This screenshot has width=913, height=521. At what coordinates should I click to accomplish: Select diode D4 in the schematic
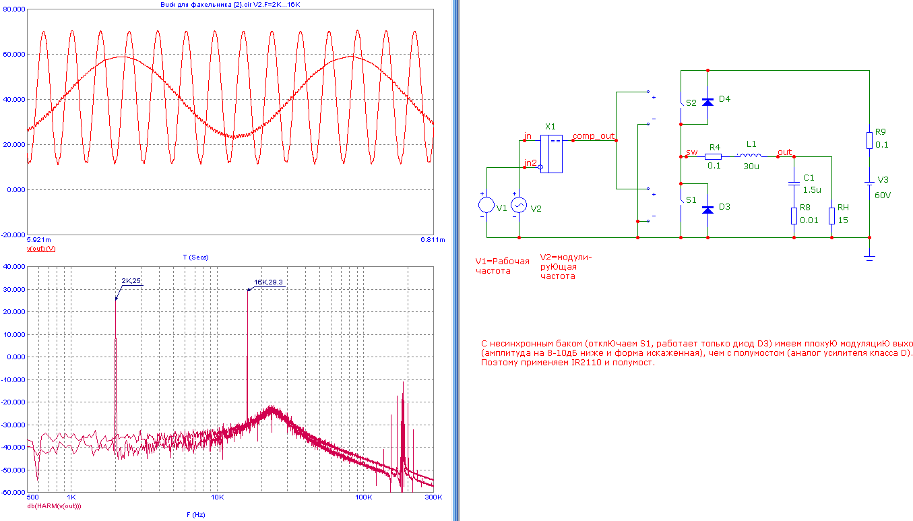[707, 102]
